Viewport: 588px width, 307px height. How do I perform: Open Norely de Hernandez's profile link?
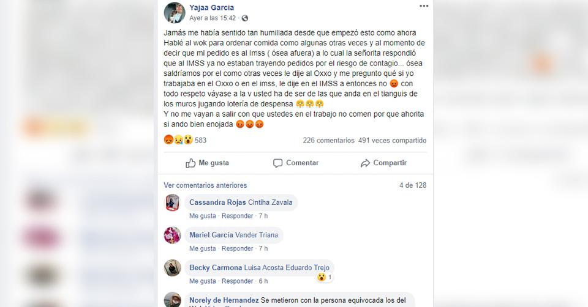(224, 300)
